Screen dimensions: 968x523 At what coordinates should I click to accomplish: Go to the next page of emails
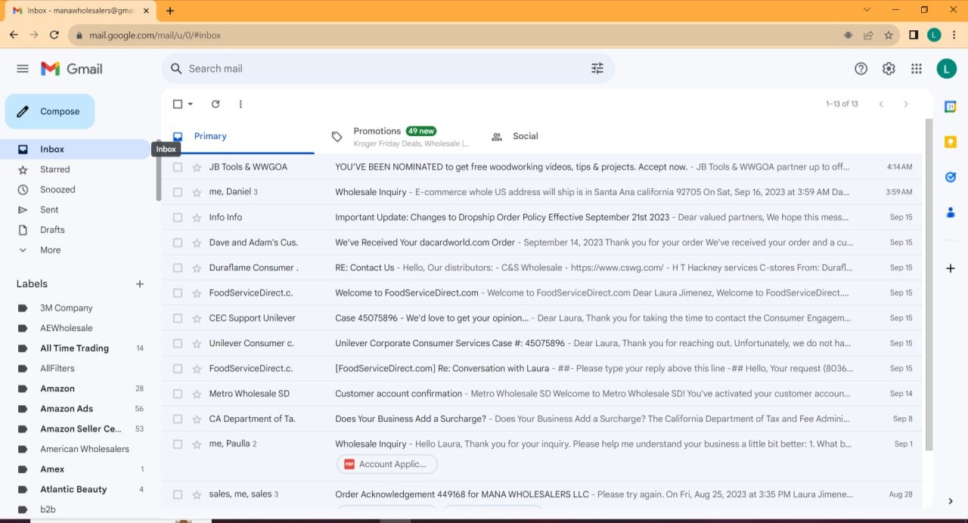click(x=906, y=104)
